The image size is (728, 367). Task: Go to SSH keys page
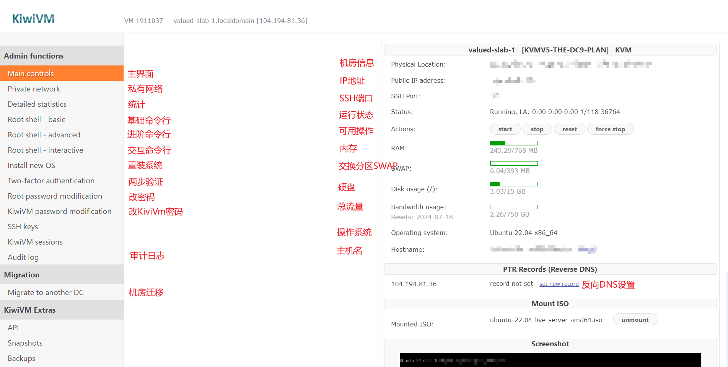point(23,227)
